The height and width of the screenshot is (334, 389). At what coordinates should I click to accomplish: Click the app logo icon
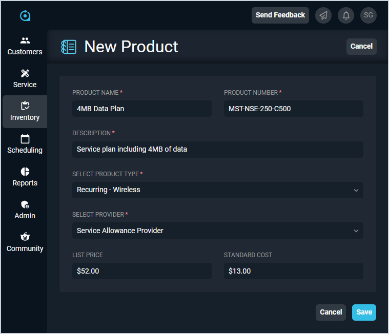coord(25,16)
